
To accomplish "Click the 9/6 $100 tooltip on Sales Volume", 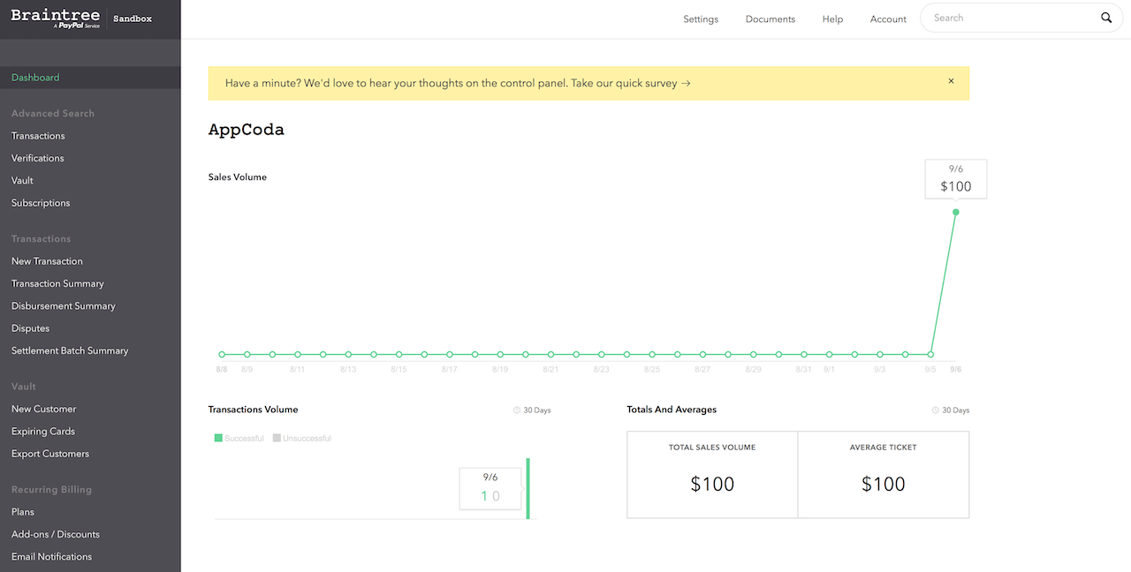I will point(956,178).
